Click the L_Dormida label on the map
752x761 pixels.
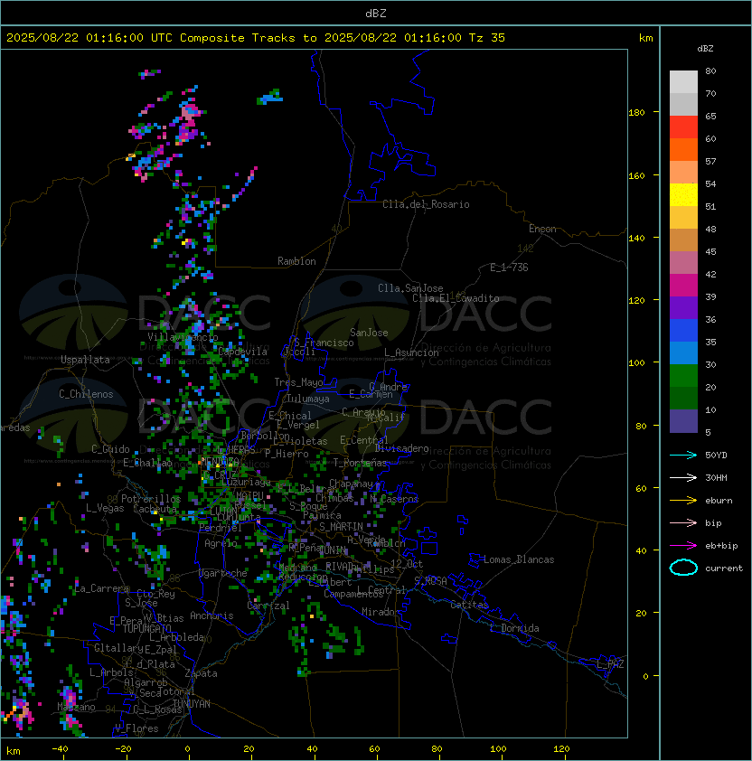pyautogui.click(x=514, y=628)
